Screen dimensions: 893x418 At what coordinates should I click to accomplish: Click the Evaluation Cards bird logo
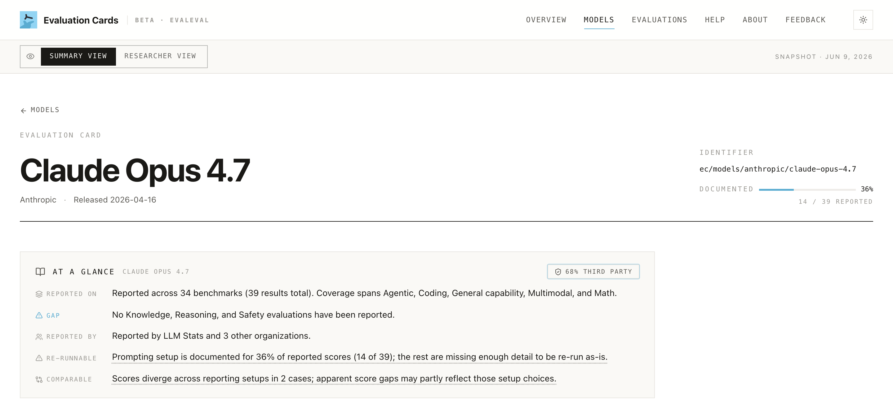click(x=29, y=20)
